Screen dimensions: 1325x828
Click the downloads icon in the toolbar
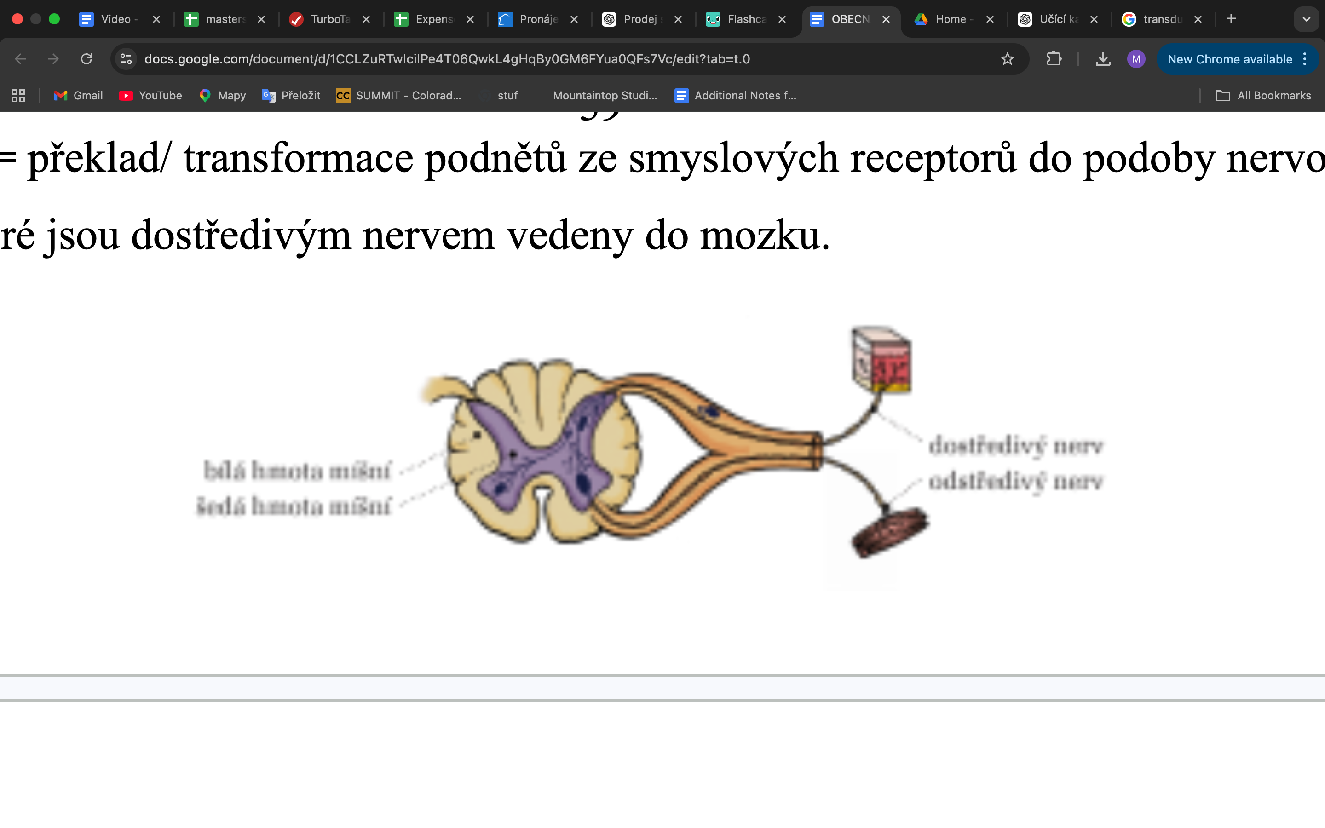(x=1103, y=58)
